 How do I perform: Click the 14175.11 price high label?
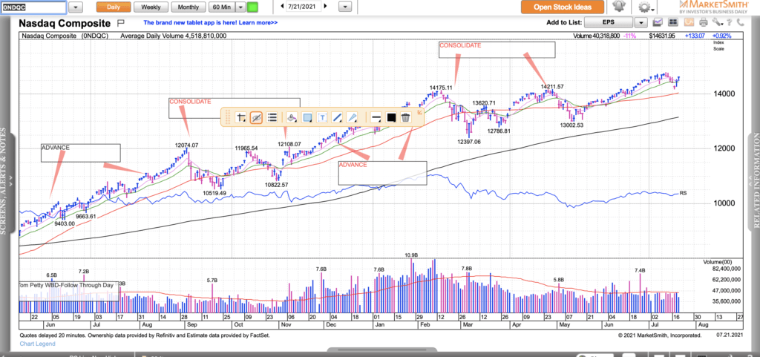440,88
